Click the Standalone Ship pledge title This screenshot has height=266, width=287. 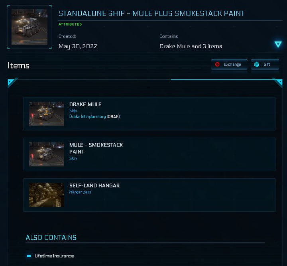(151, 14)
